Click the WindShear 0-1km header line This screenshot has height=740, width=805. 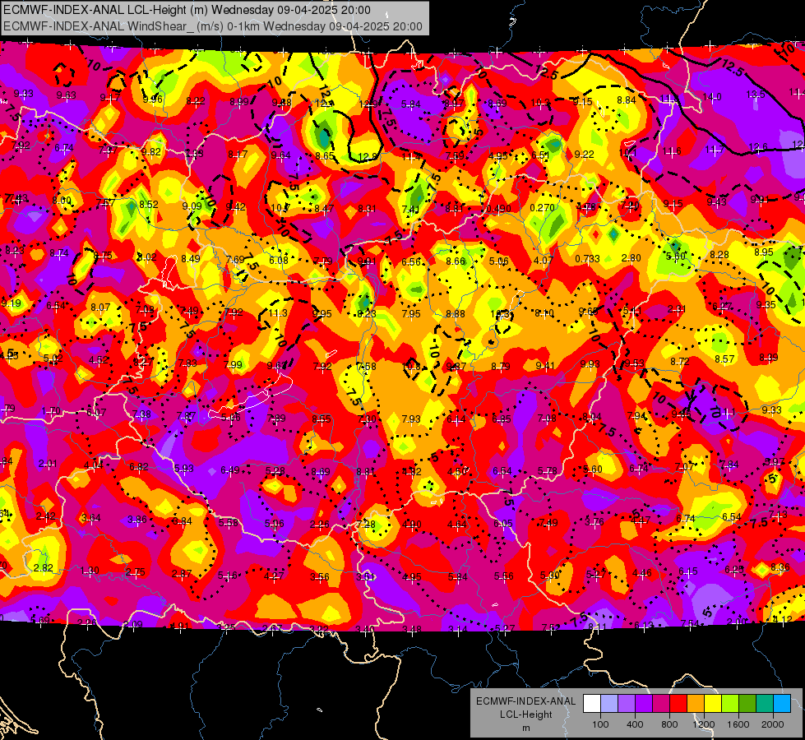[x=212, y=26]
